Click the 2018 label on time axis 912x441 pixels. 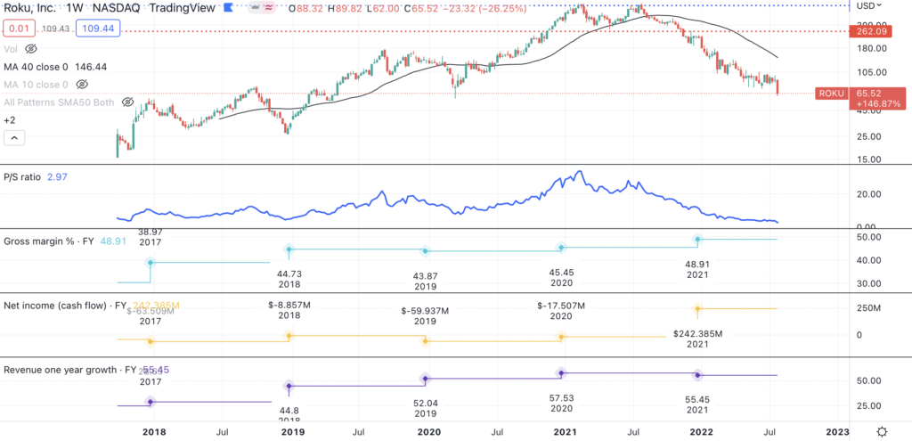click(x=154, y=432)
